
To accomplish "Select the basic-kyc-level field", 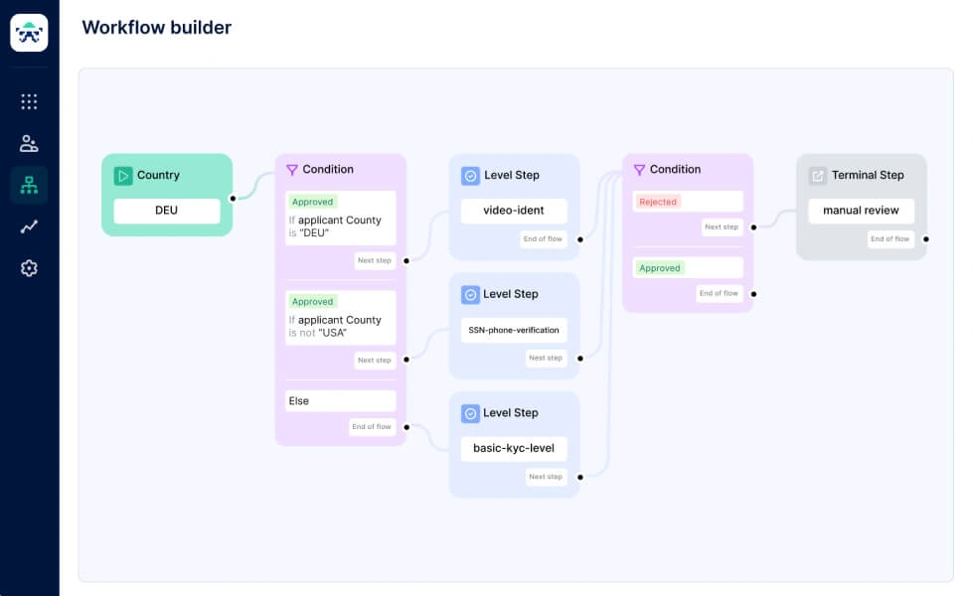I will tap(514, 448).
